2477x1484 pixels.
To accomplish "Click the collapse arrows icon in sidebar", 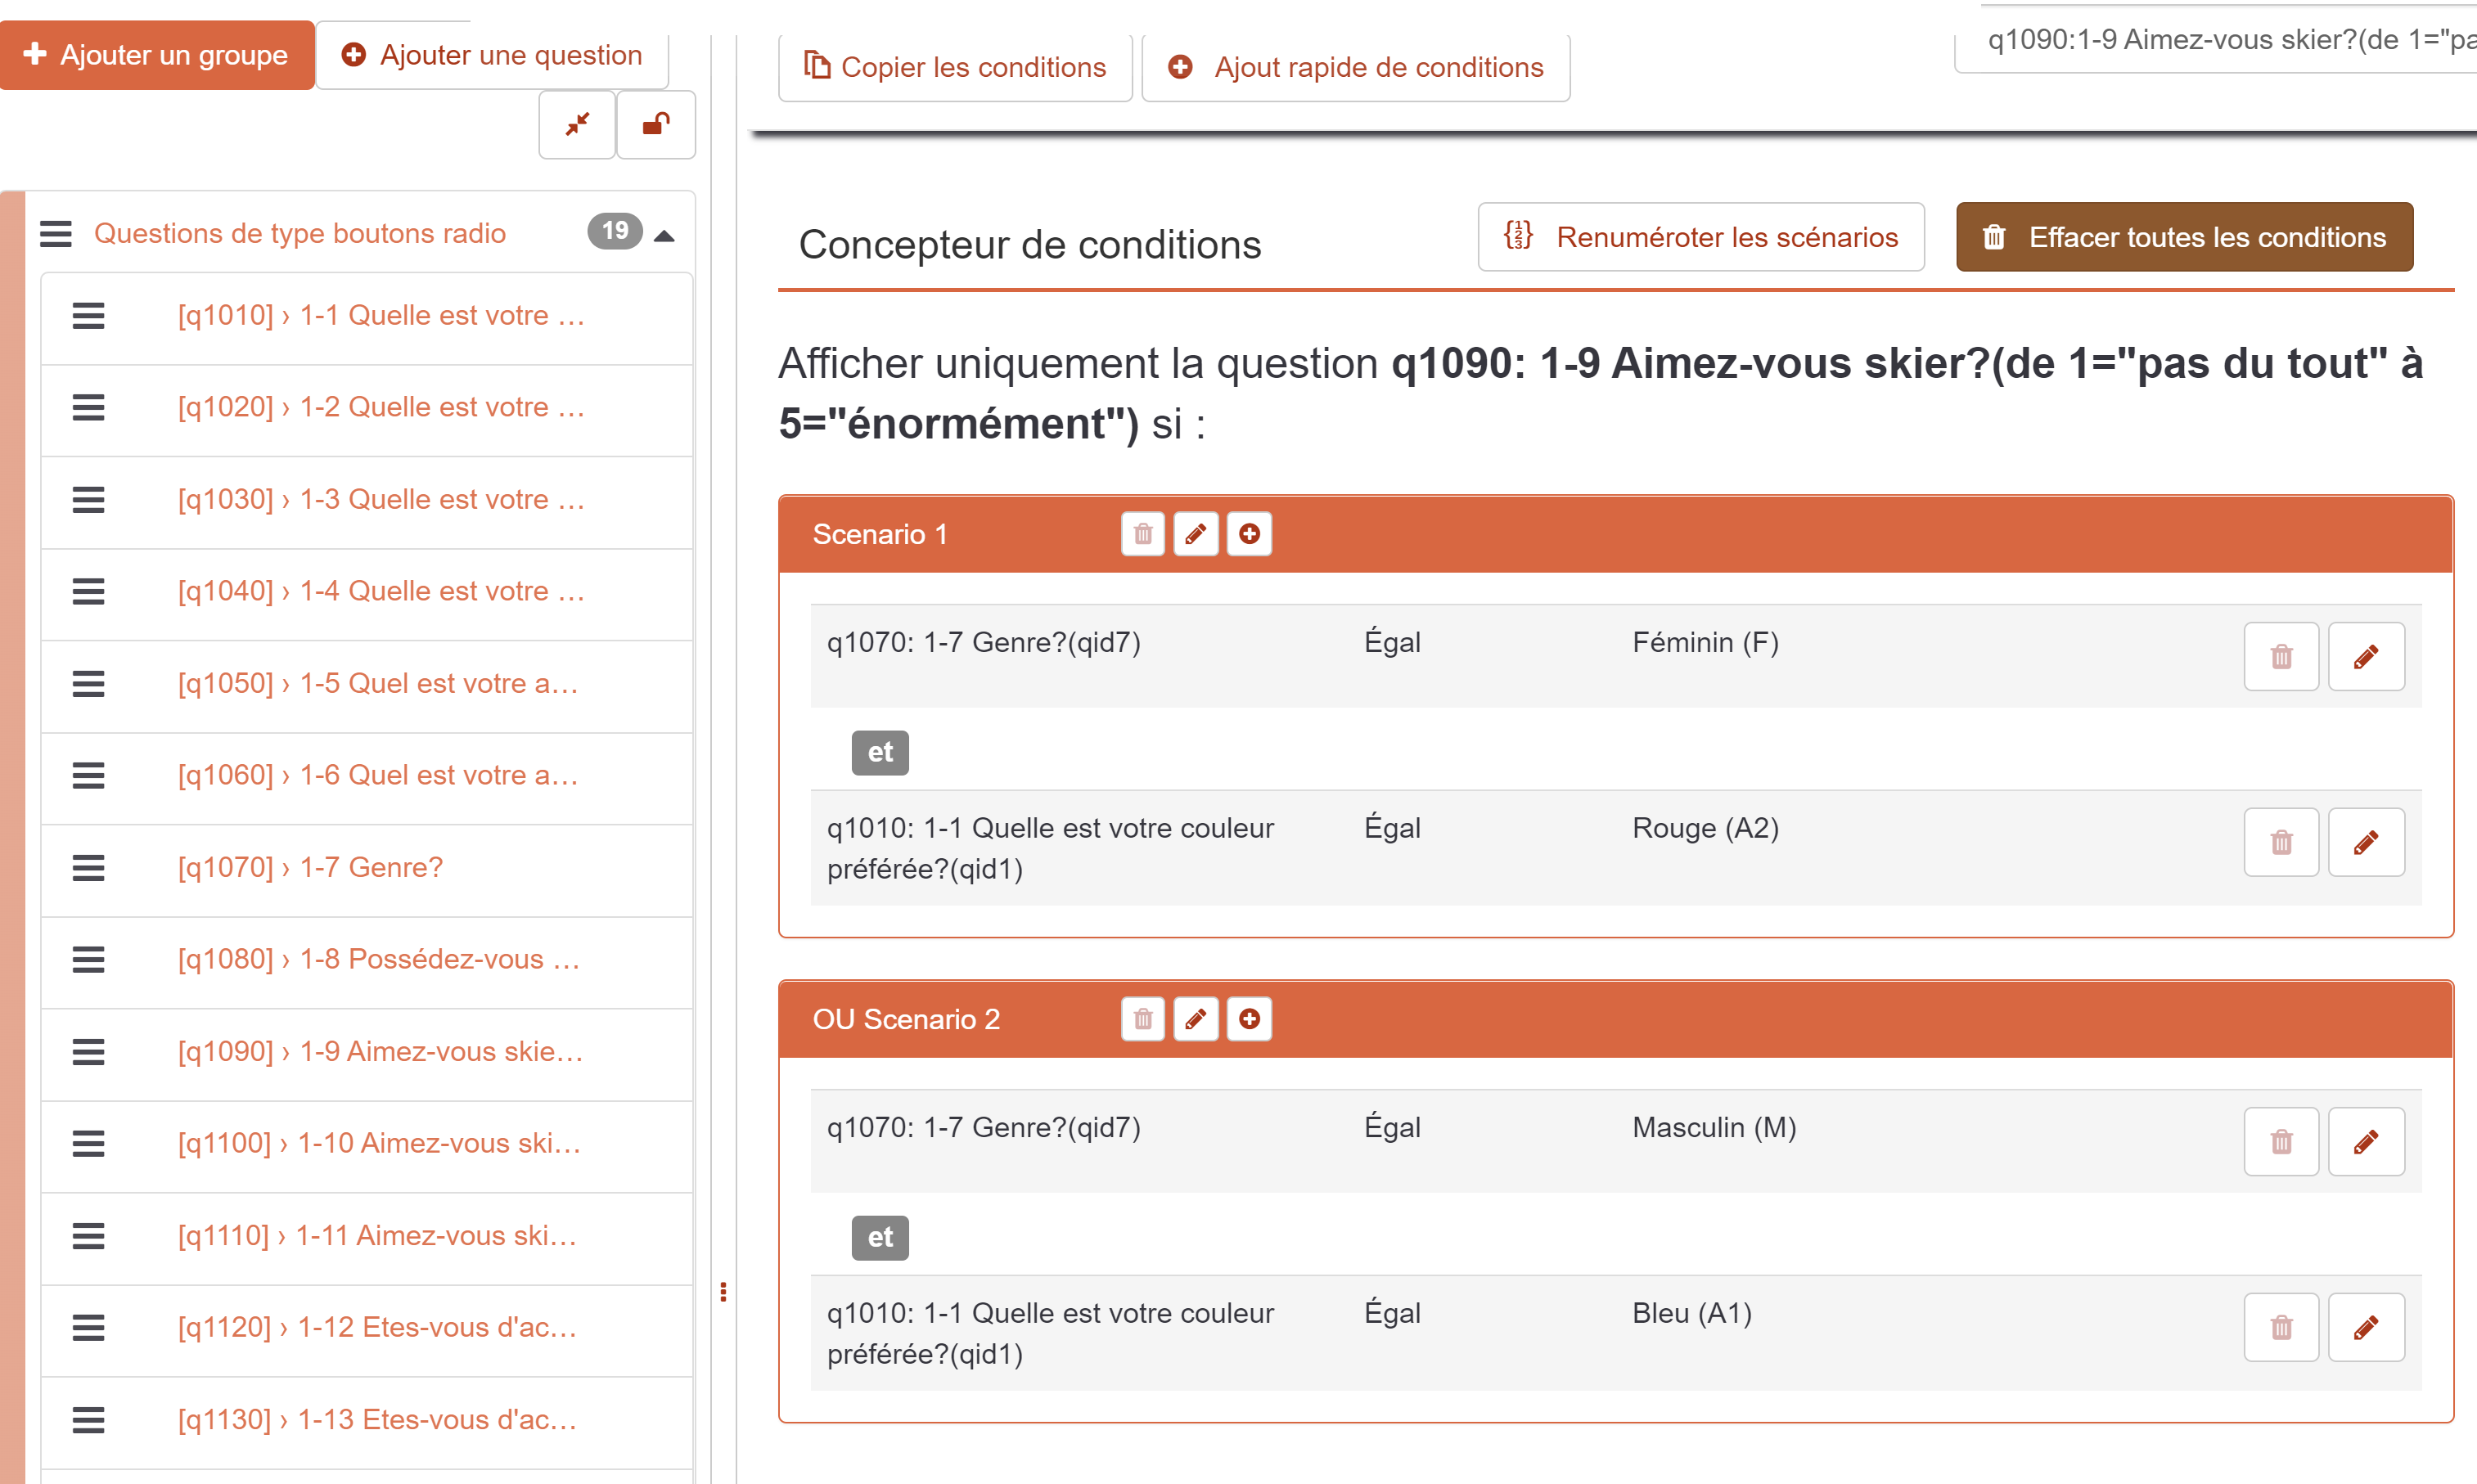I will (577, 124).
